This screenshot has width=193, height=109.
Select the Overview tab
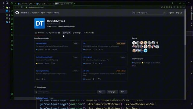(x=40, y=33)
